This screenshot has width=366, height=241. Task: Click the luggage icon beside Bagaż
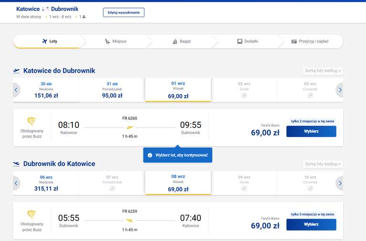175,41
